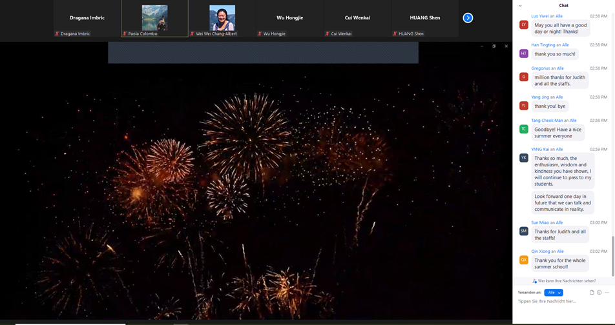Attach a file in the chat
This screenshot has width=615, height=325.
(591, 293)
